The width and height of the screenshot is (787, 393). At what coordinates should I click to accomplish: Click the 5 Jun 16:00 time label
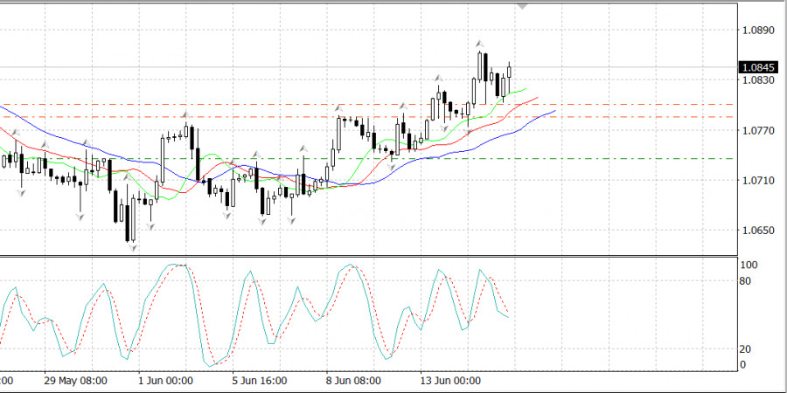(x=260, y=381)
